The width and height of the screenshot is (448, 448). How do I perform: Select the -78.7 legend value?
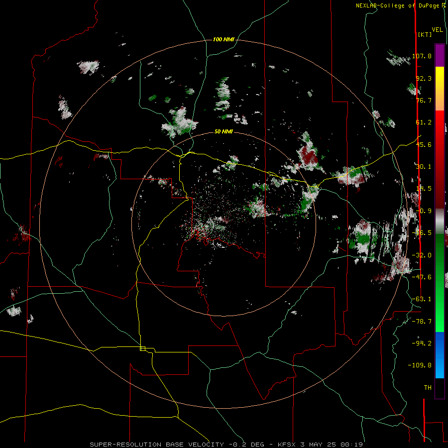coord(422,322)
